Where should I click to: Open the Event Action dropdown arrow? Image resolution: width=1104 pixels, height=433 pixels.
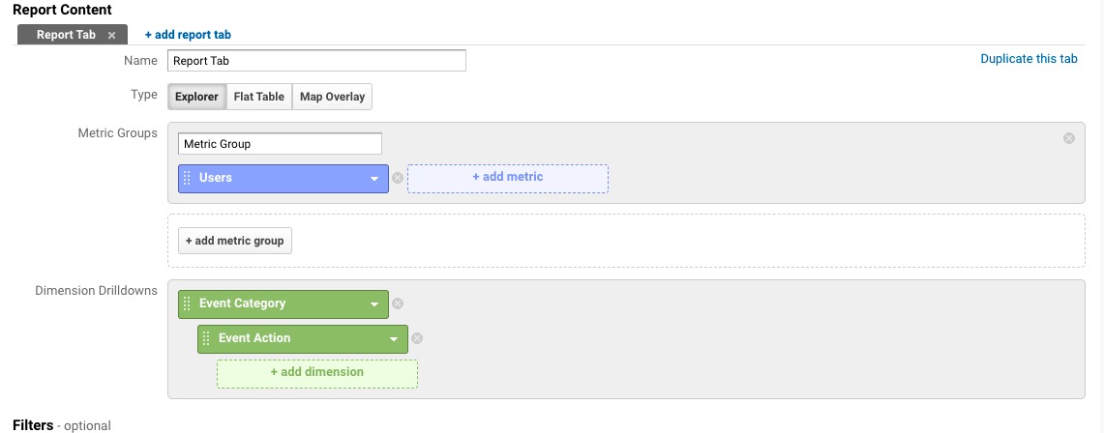(394, 339)
